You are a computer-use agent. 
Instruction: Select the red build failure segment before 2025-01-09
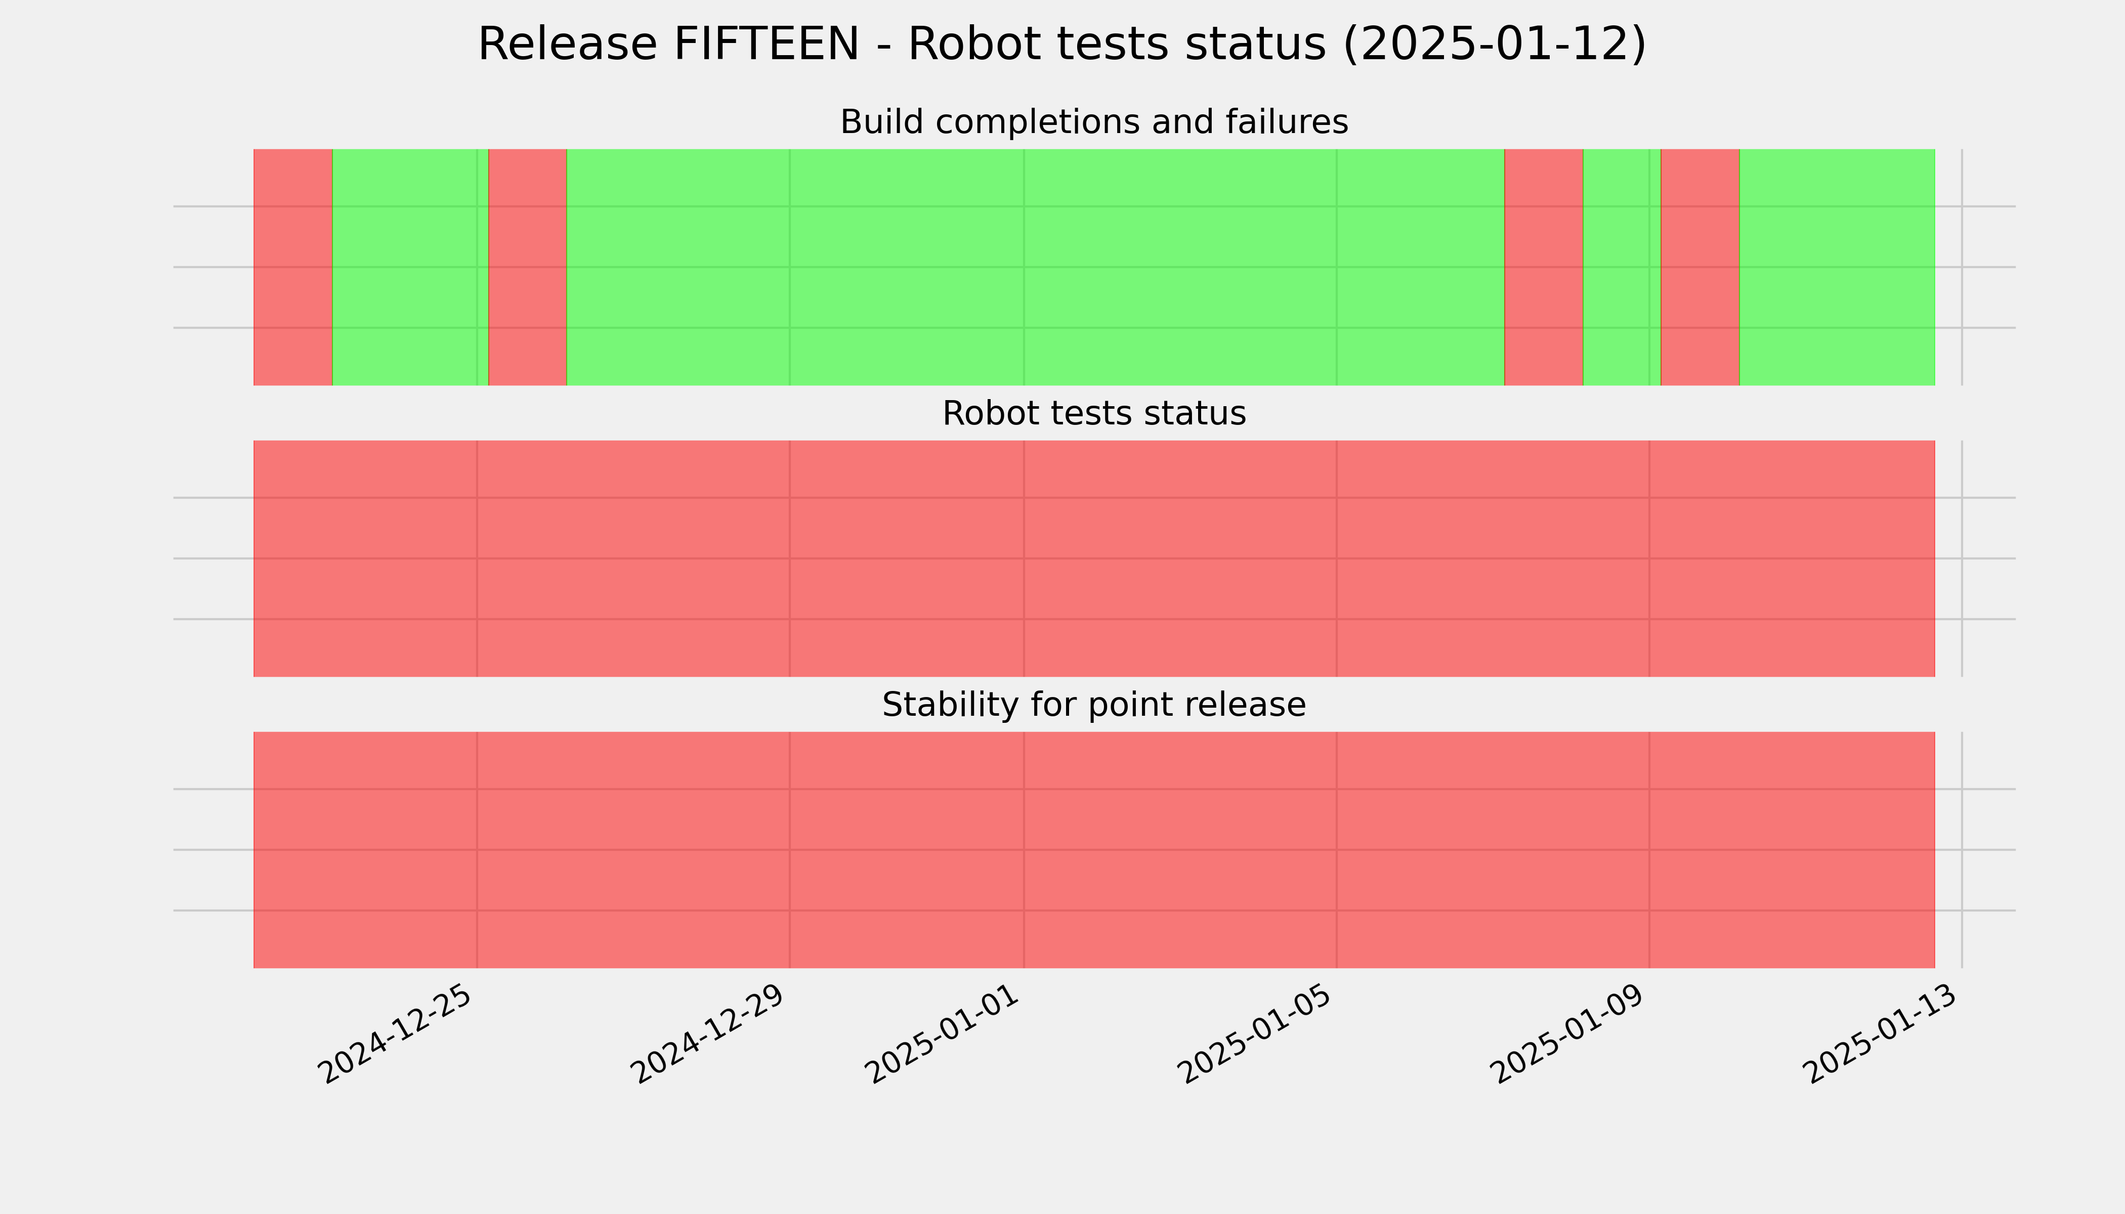click(1544, 267)
